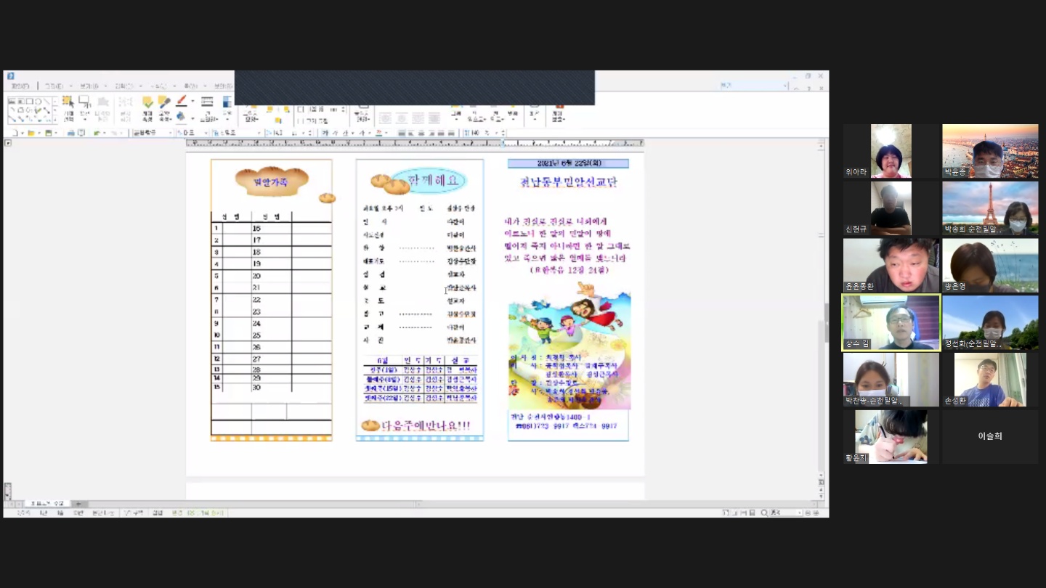Click the new document icon
This screenshot has height=588, width=1046.
click(x=15, y=133)
